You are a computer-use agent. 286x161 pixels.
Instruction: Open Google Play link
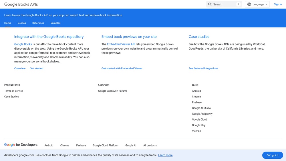coord(198,125)
